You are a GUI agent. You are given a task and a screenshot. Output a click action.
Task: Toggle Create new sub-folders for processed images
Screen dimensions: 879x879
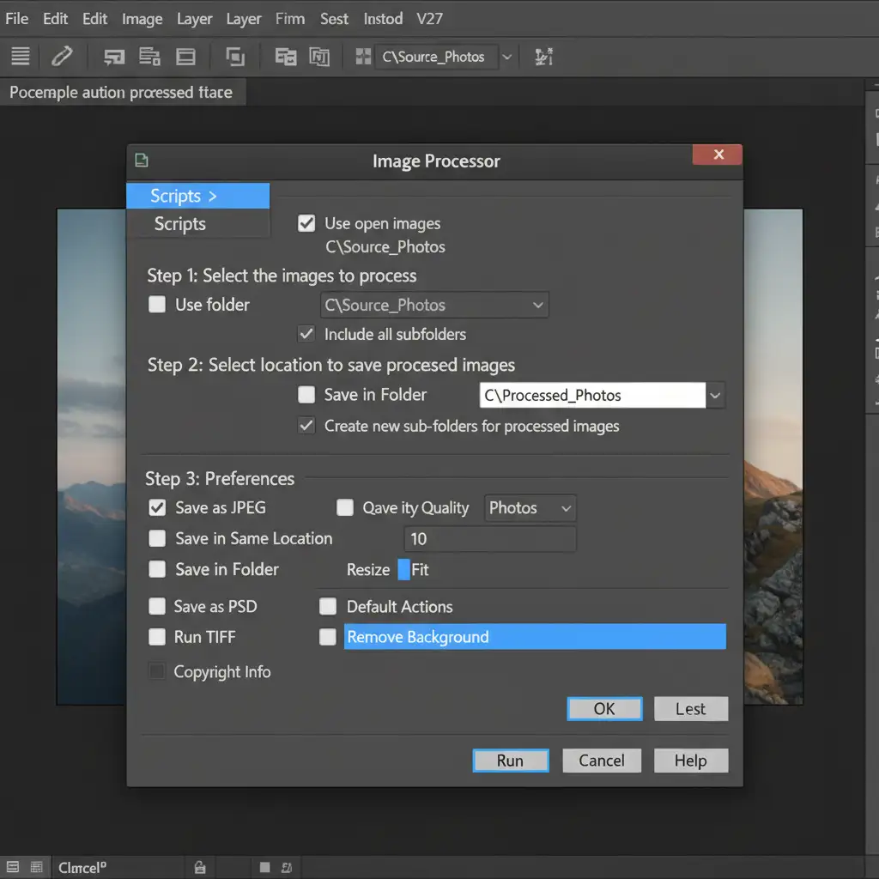click(x=306, y=426)
